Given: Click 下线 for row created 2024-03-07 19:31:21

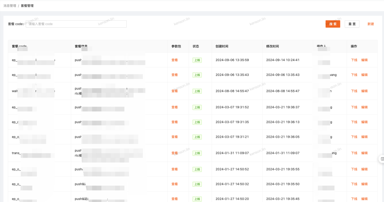Looking at the screenshot, I should (x=354, y=137).
